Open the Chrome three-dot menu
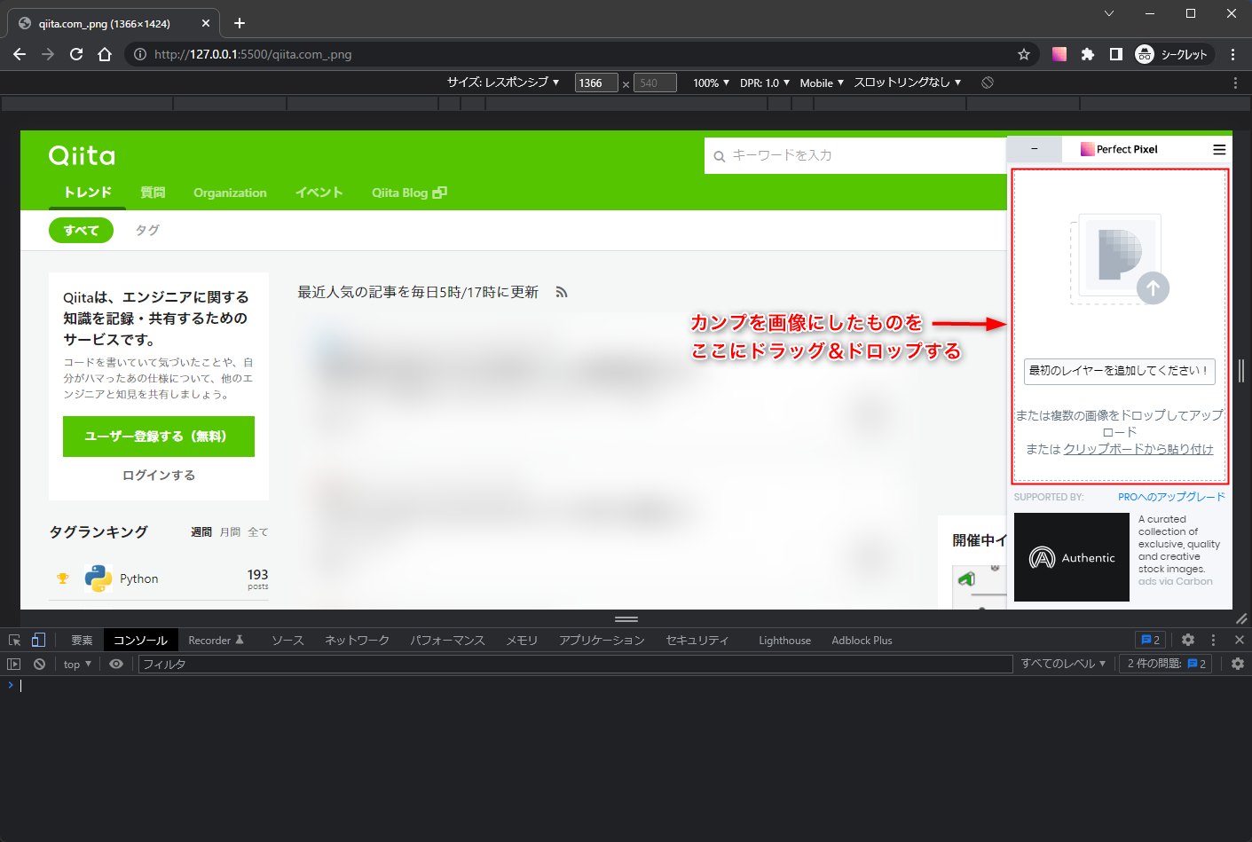Screen dimensions: 1252x842 tap(1233, 54)
